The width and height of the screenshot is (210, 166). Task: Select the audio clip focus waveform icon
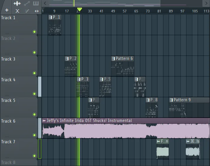17,4
